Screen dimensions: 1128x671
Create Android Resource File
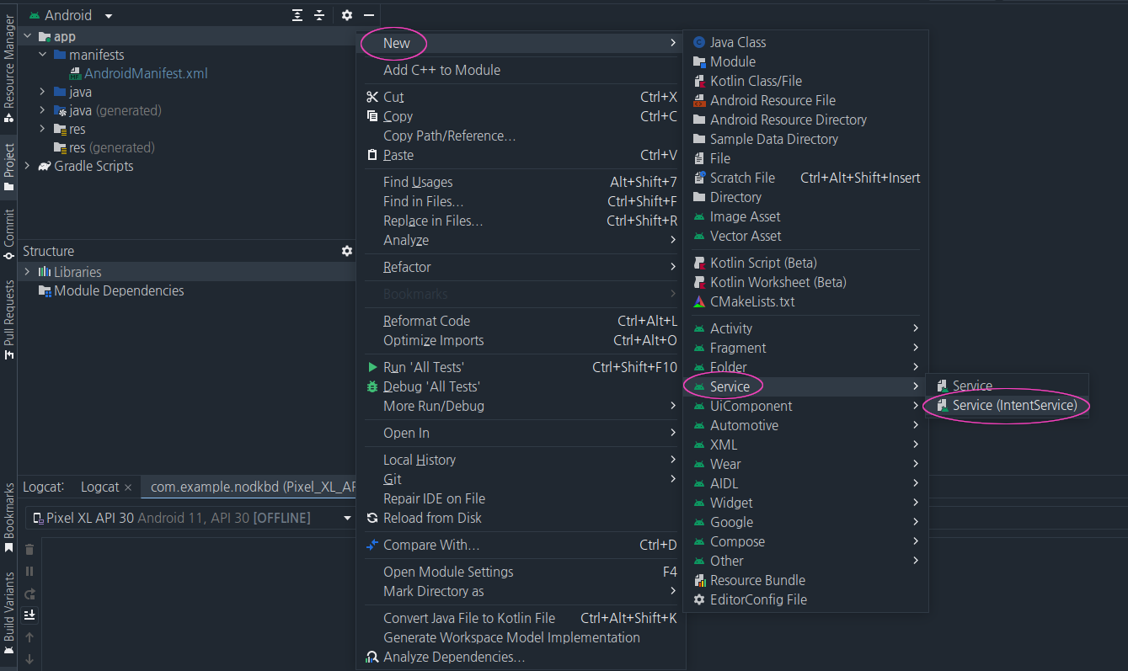[805, 100]
